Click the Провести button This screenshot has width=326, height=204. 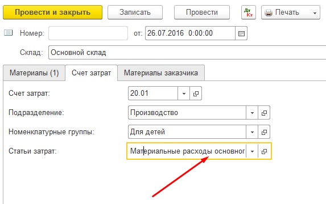202,12
